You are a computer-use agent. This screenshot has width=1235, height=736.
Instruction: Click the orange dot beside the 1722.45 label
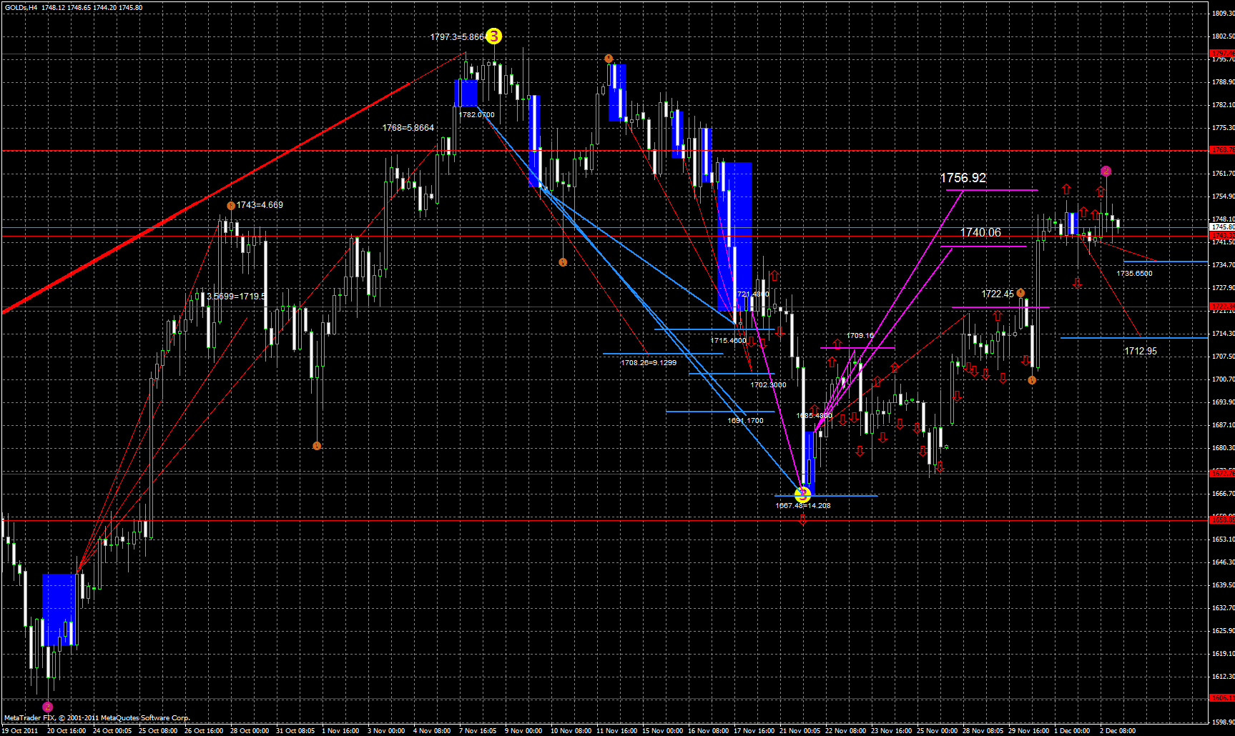(x=1021, y=292)
